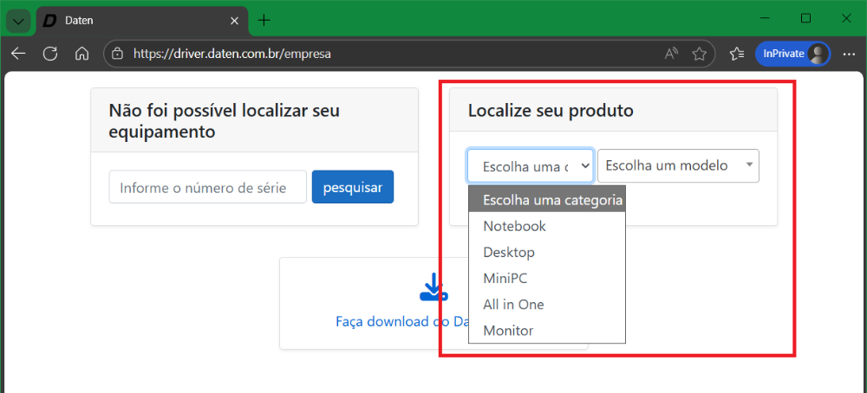The image size is (867, 393).
Task: Go to browser home page icon
Action: (81, 54)
